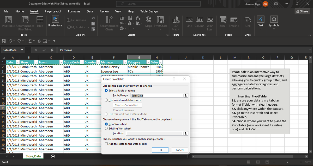313x166 pixels.
Task: Open the 3D Map tour tool
Action: coord(176,23)
